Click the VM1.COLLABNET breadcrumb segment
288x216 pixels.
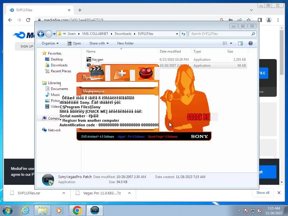click(95, 34)
